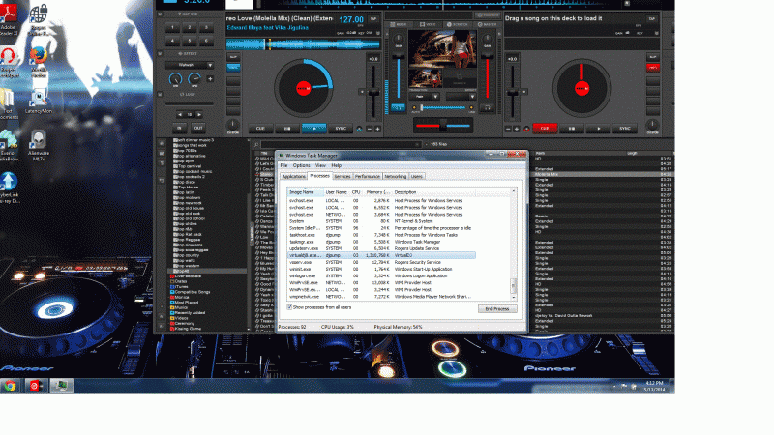Click the plus button beside effect knobs
Screen dimensions: 774x435
coord(210,79)
